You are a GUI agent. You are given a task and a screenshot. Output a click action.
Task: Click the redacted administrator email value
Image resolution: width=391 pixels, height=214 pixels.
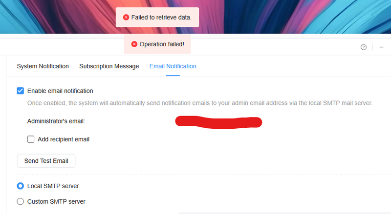tap(218, 122)
